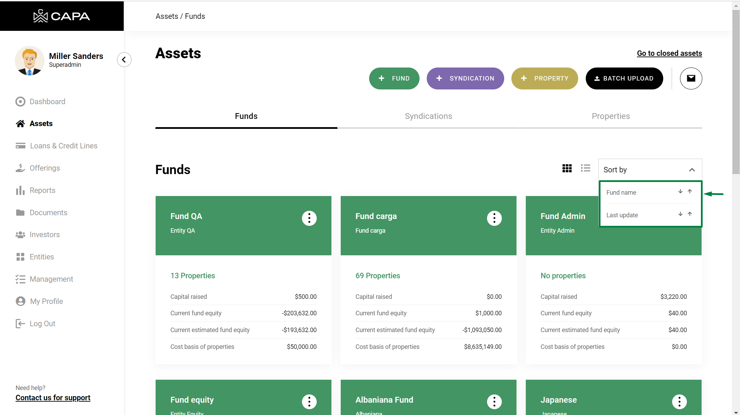Open Dashboard from the sidebar
Screen dimensions: 740x415
point(47,102)
